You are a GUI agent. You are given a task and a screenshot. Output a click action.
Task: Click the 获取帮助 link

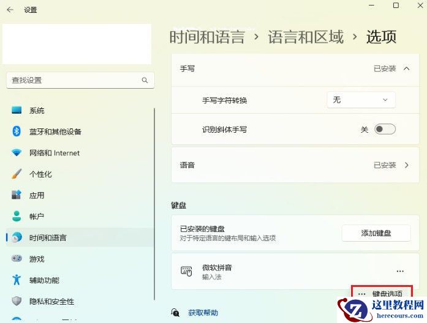click(203, 313)
